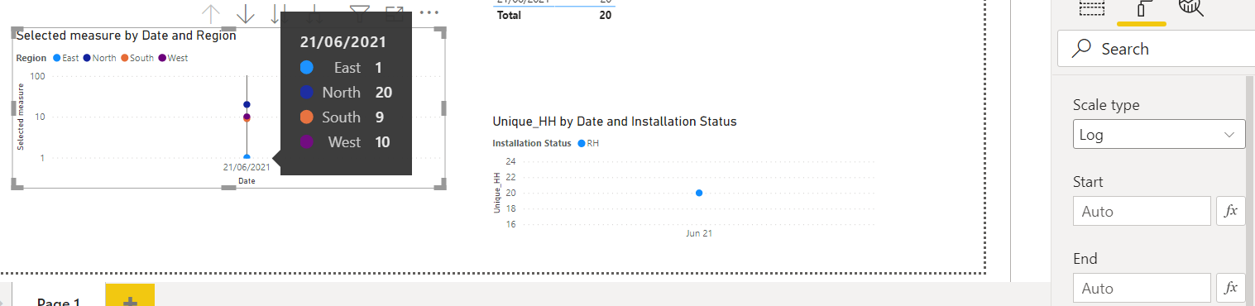Click the North legend item
The height and width of the screenshot is (306, 1255).
coord(99,58)
